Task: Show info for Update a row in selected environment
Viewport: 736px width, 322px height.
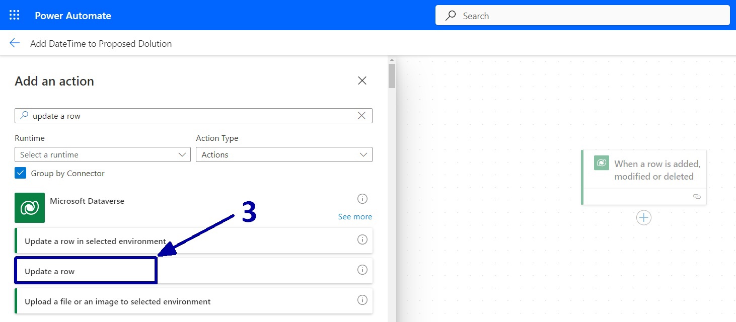Action: (x=362, y=239)
